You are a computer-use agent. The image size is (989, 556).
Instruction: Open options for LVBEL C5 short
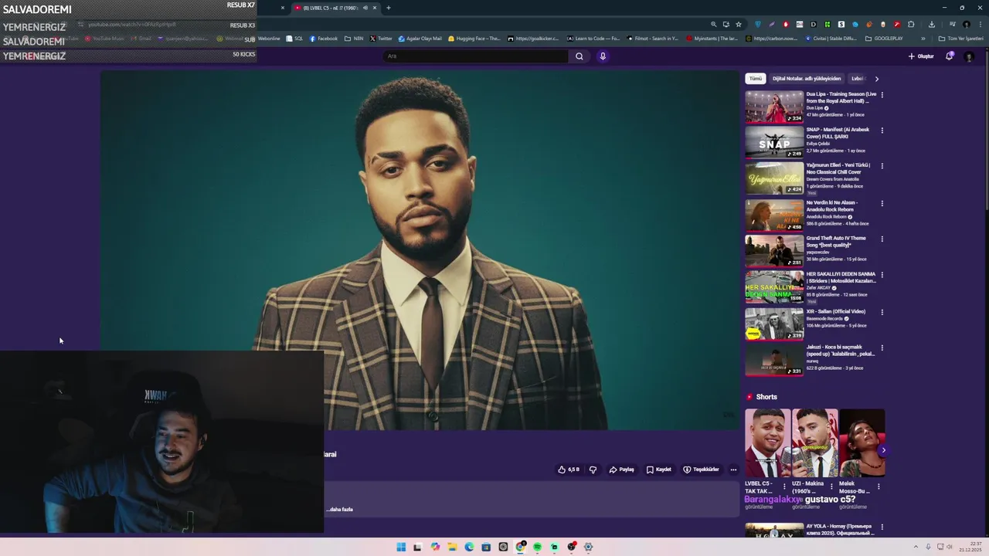[x=784, y=486]
